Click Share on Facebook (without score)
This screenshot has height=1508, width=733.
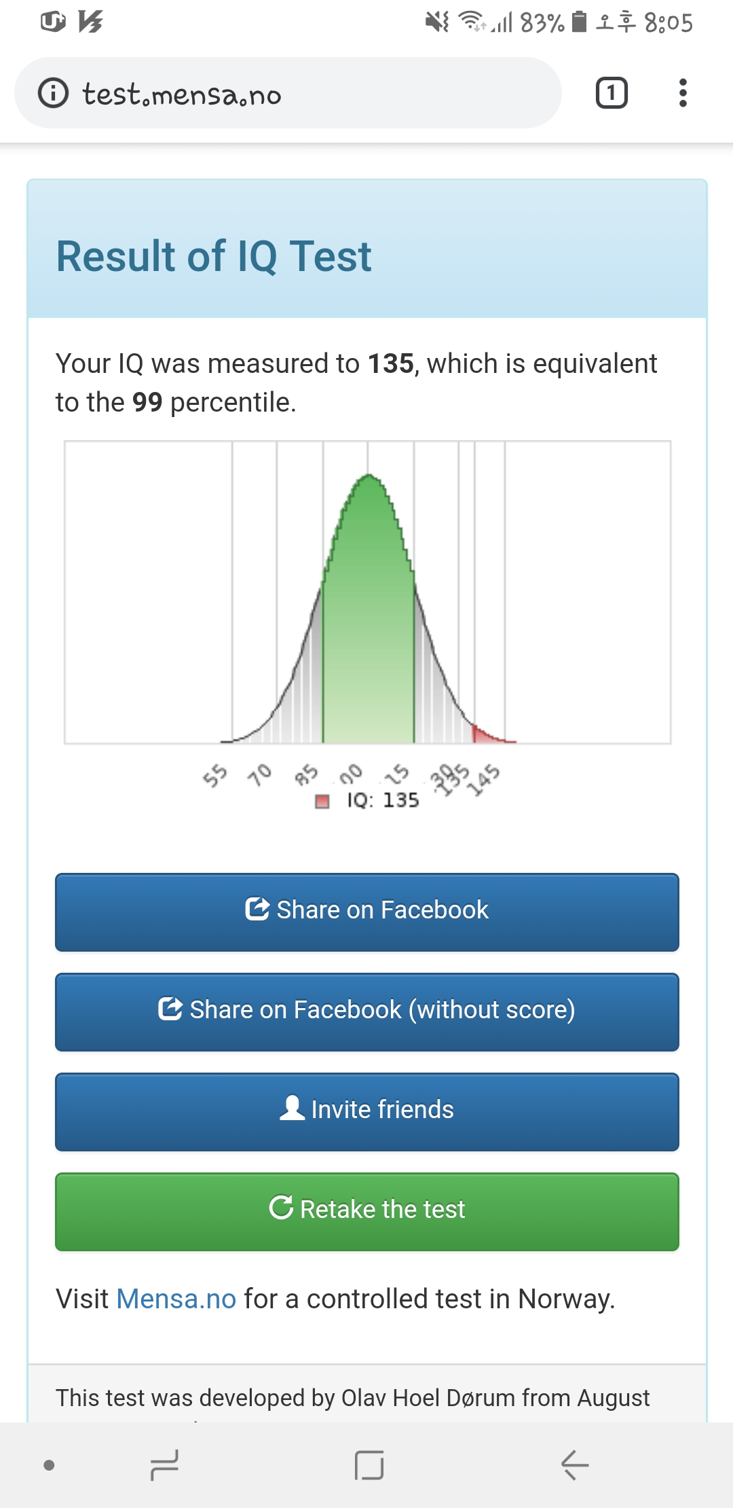(367, 1012)
